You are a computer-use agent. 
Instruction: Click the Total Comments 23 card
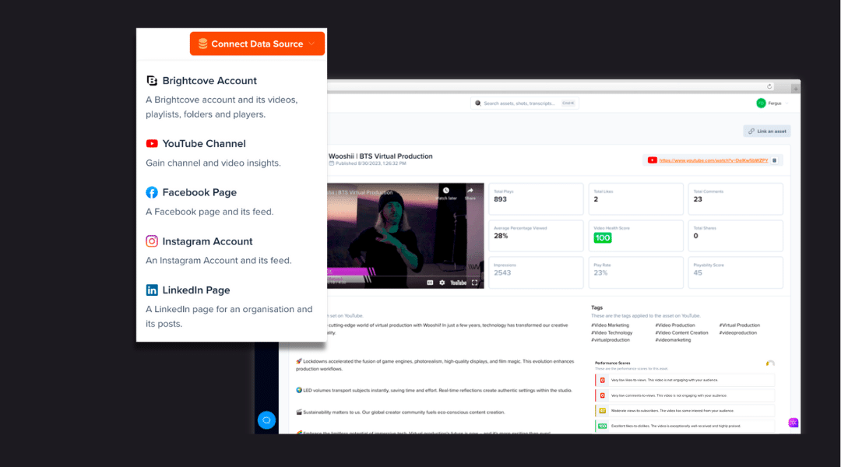point(735,199)
